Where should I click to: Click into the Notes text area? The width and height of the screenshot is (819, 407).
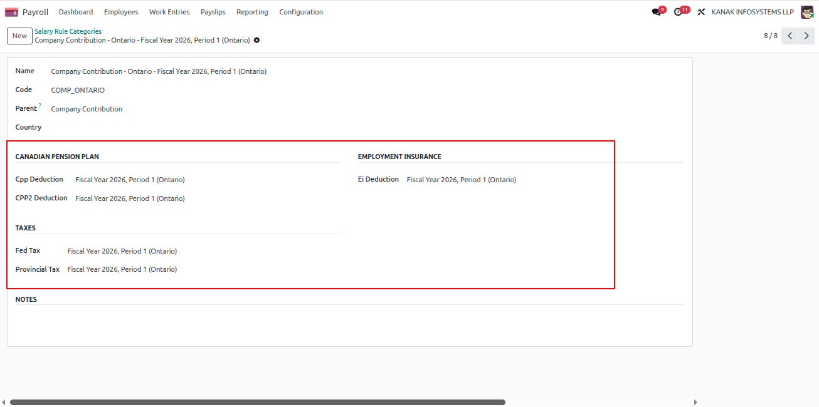pos(349,321)
